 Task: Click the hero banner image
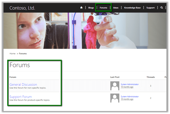click(85, 31)
